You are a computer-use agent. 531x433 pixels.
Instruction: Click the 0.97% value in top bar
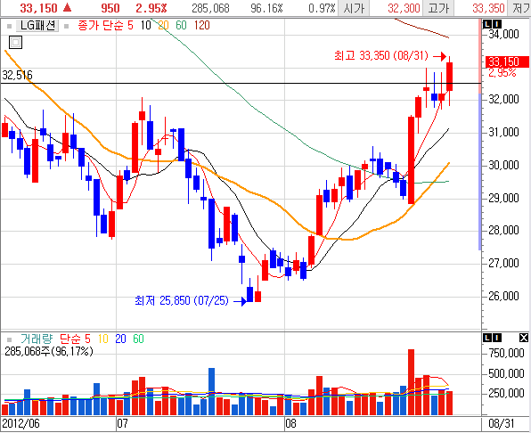tap(322, 8)
